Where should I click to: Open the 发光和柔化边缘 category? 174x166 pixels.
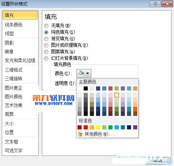pyautogui.click(x=20, y=60)
